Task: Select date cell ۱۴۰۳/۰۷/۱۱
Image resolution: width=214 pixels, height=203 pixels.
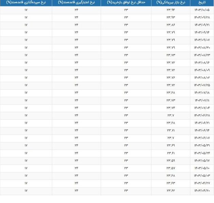Action: tap(202, 100)
